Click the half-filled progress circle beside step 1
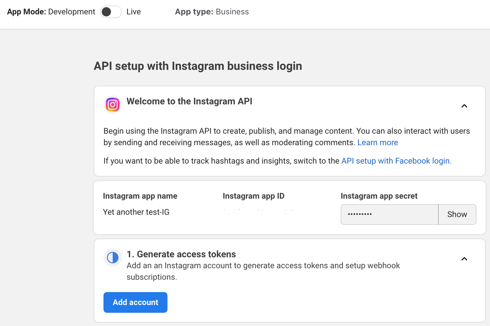Screen dimensions: 490x326 [x=112, y=258]
